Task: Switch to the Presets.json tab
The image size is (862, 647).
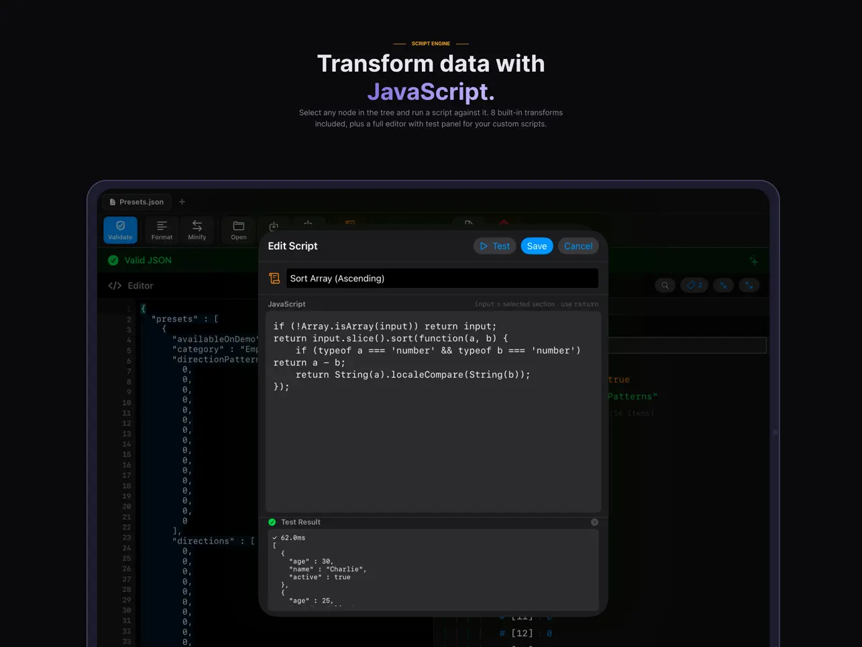Action: (136, 201)
